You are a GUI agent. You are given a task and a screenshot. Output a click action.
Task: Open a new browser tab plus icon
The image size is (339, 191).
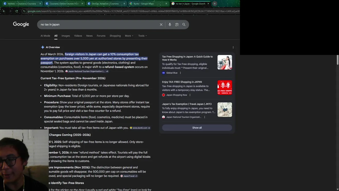click(x=215, y=4)
